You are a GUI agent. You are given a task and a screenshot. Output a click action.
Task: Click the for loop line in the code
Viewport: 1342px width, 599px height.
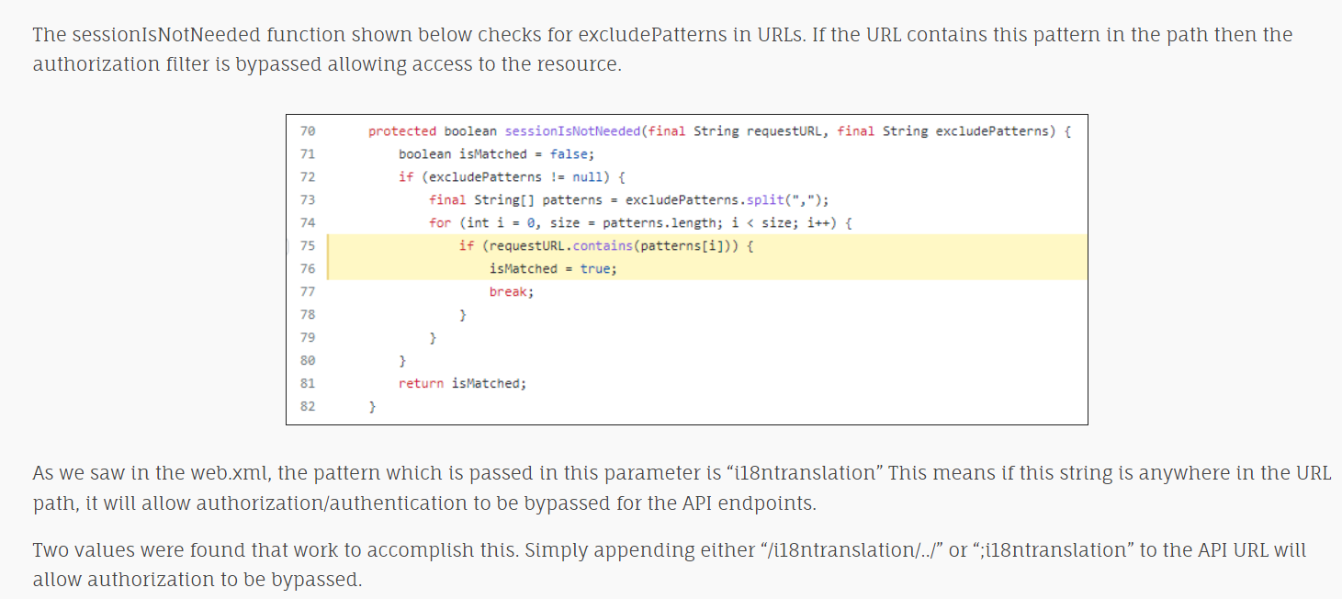tap(641, 223)
